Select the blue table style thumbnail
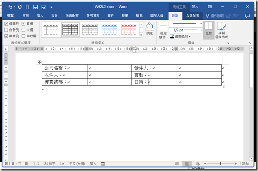This screenshot has width=258, height=171. (109, 30)
